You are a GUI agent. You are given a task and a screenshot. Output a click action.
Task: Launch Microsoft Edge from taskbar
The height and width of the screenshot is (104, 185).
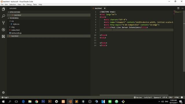pos(23,101)
